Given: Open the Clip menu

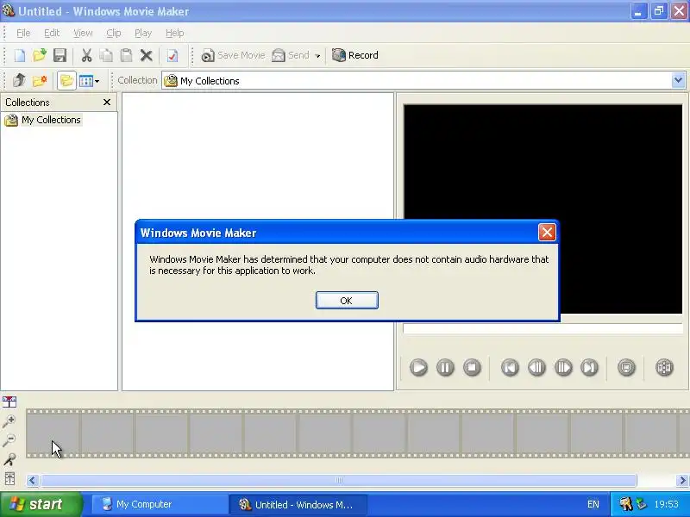Looking at the screenshot, I should point(114,33).
